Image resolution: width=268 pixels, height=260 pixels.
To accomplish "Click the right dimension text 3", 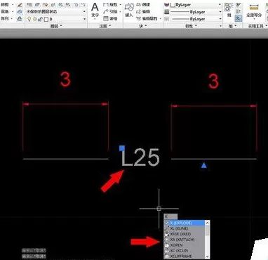I will click(x=213, y=81).
